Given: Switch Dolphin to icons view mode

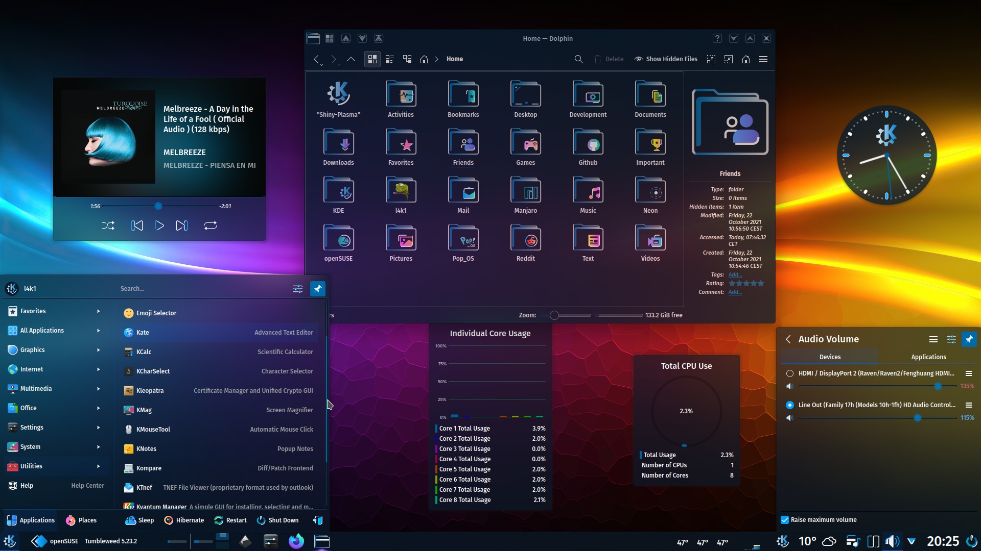Looking at the screenshot, I should [x=372, y=59].
